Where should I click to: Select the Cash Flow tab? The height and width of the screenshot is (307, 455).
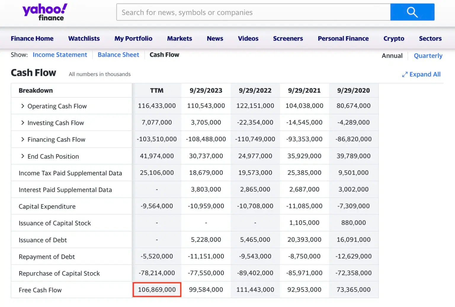point(164,55)
